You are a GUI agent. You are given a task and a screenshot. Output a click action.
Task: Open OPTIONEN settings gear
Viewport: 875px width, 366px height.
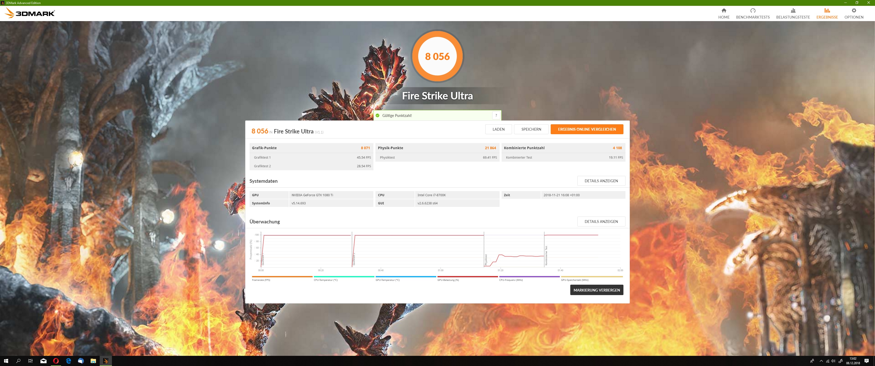(x=854, y=13)
